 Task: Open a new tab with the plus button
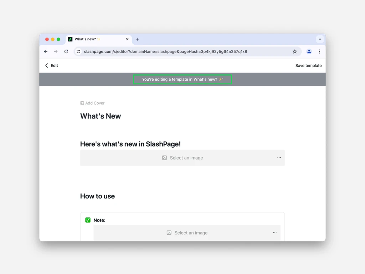[138, 39]
